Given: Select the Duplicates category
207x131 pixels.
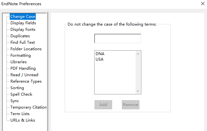Looking at the screenshot, I should pyautogui.click(x=20, y=36).
